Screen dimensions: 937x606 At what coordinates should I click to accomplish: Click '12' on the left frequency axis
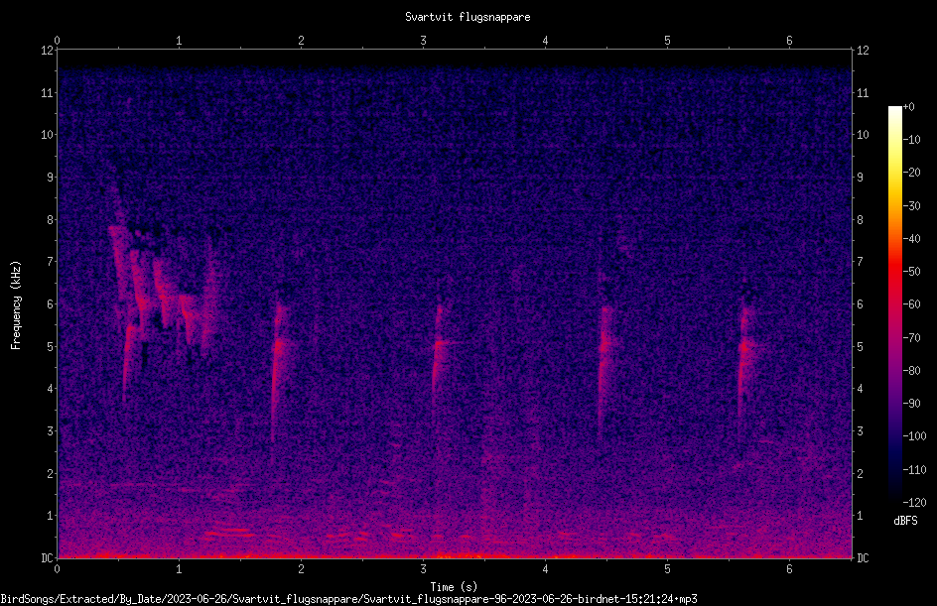click(48, 51)
